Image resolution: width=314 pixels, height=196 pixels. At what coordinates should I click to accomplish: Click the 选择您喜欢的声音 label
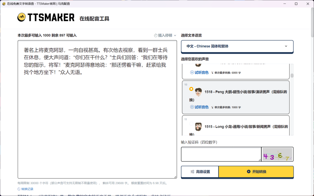click(195, 59)
